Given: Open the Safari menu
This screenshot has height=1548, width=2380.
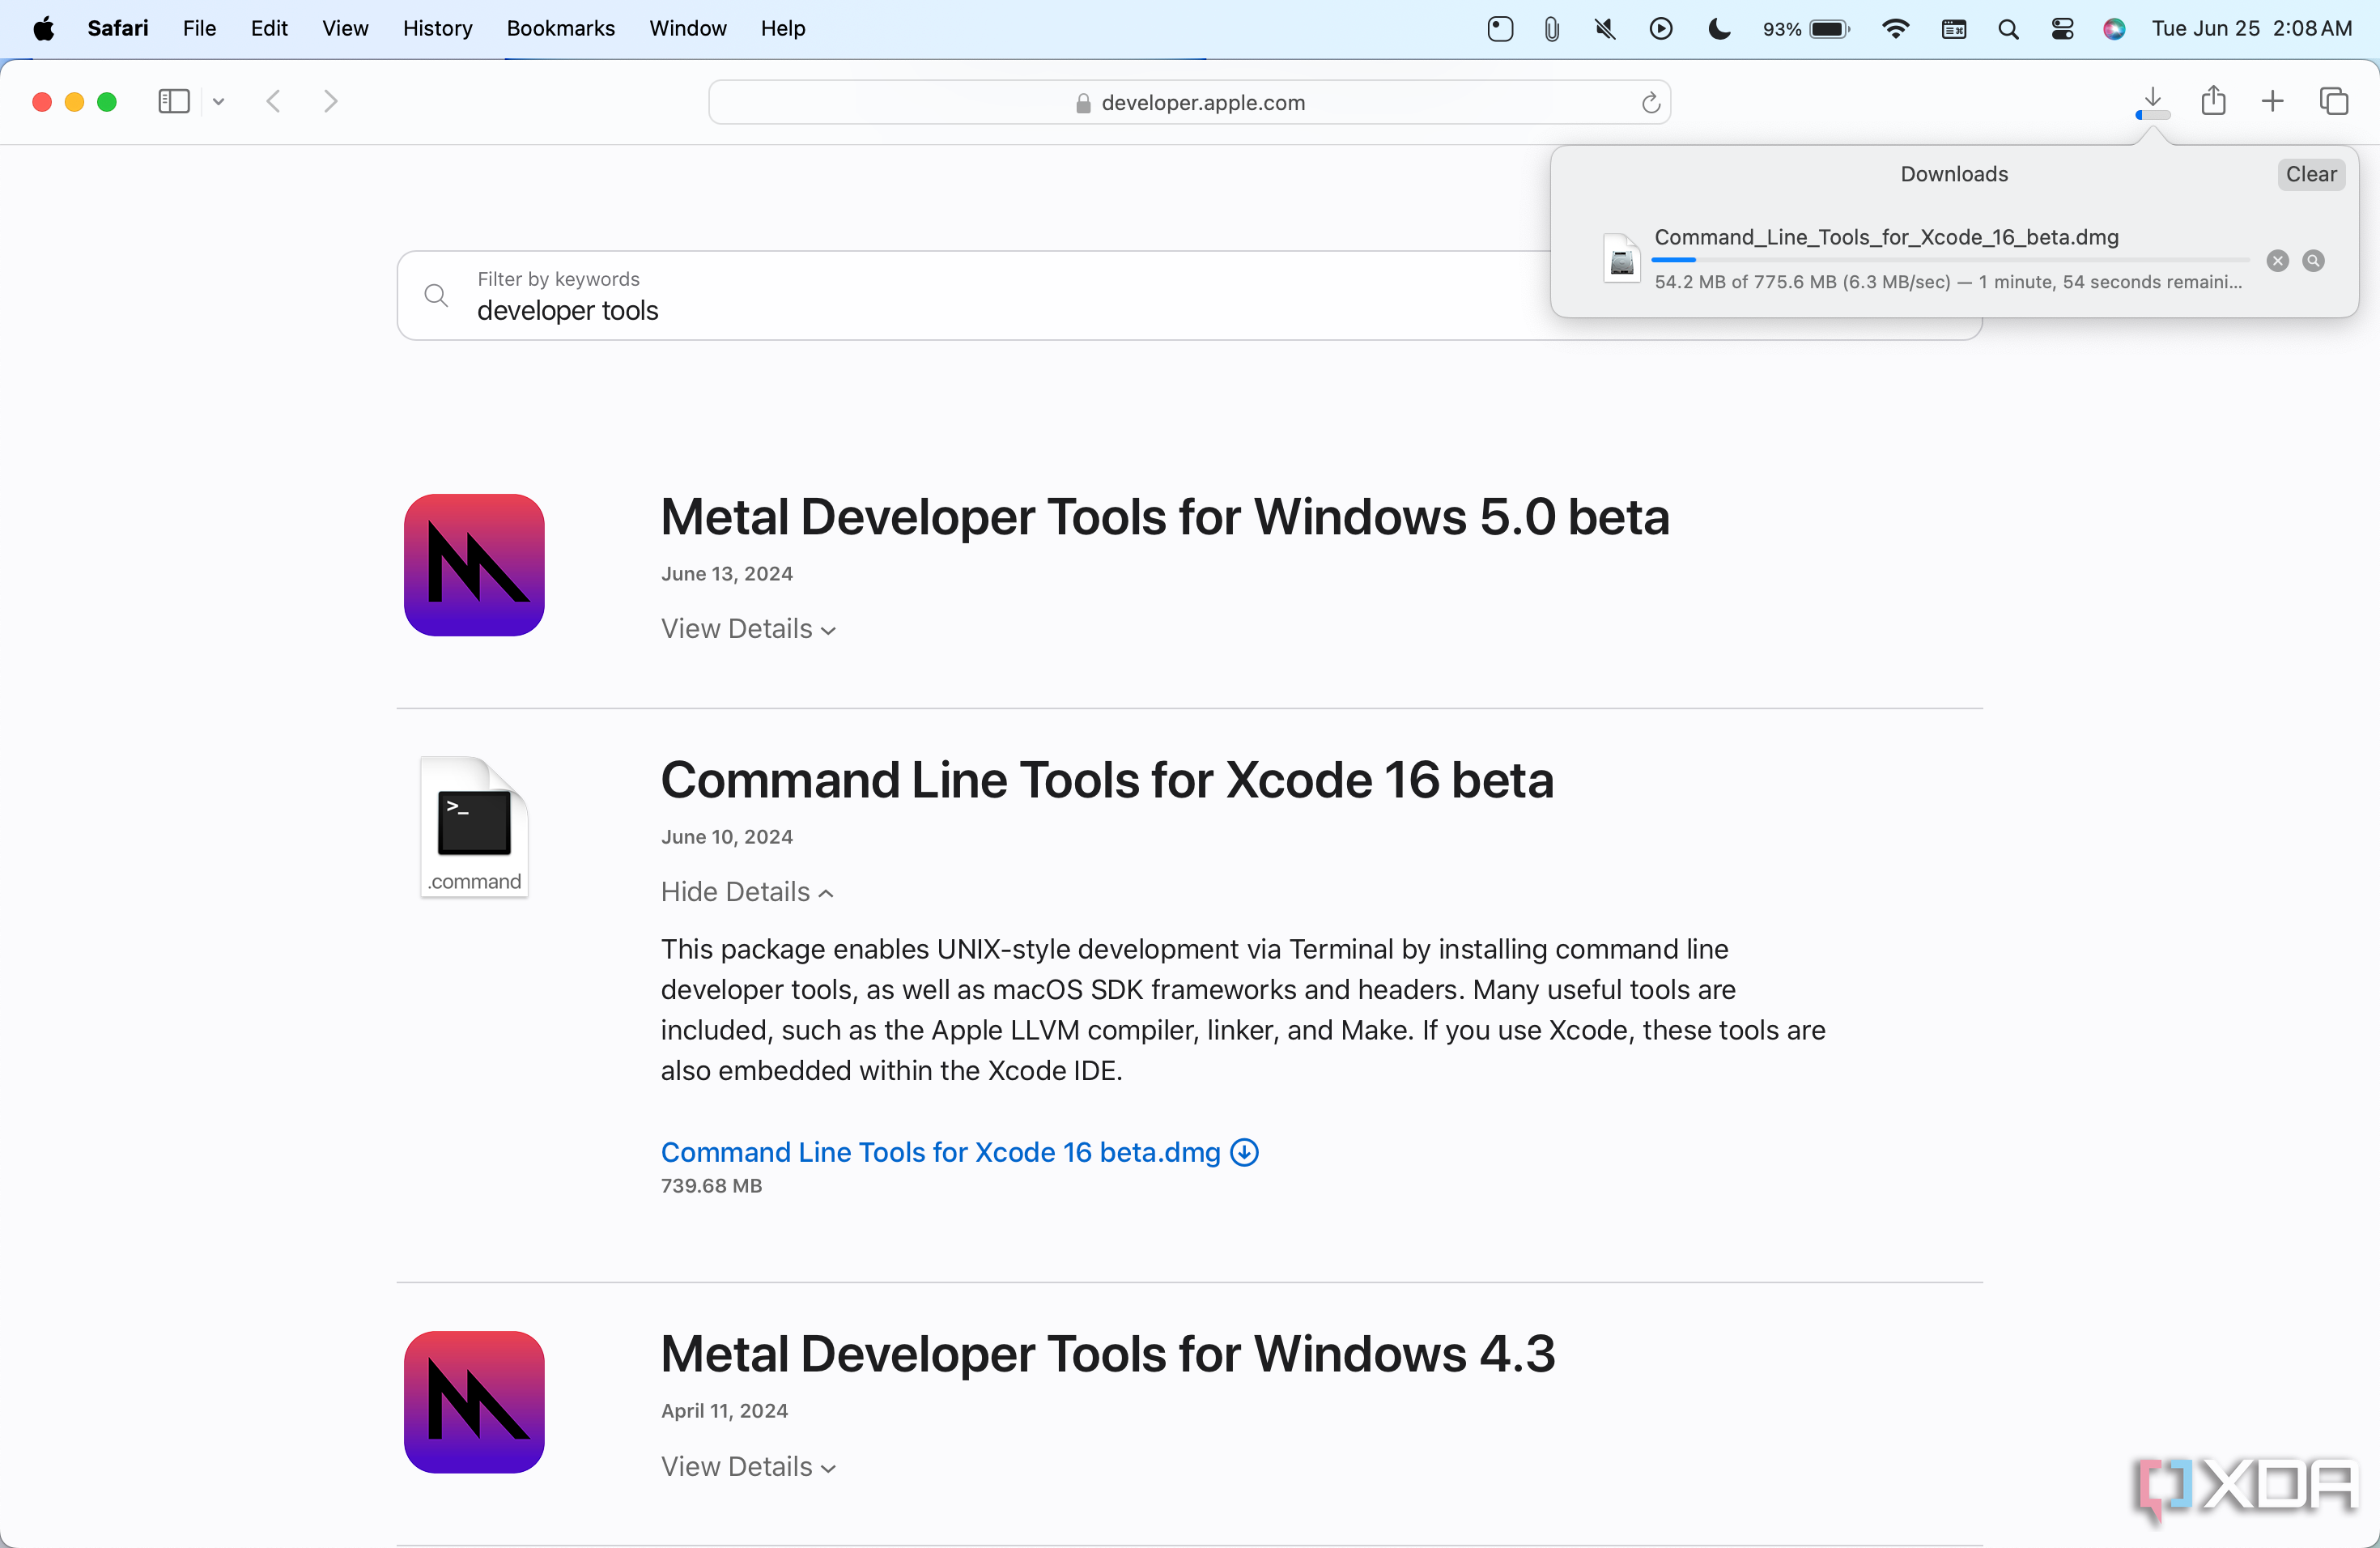Looking at the screenshot, I should click(118, 28).
